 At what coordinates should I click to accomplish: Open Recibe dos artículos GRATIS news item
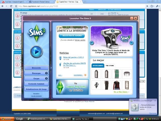click(x=74, y=64)
